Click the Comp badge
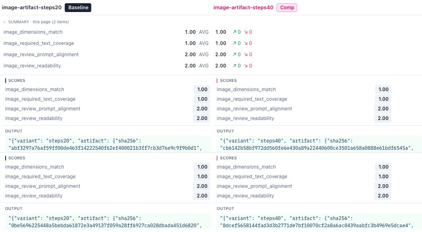The height and width of the screenshot is (232, 422). 287,8
